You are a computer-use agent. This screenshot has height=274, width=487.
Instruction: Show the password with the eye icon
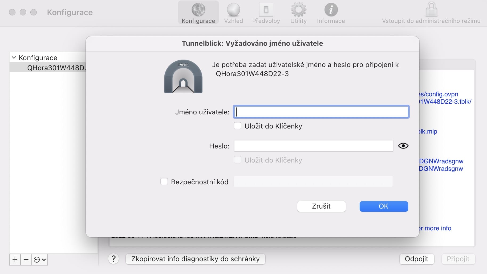(403, 146)
